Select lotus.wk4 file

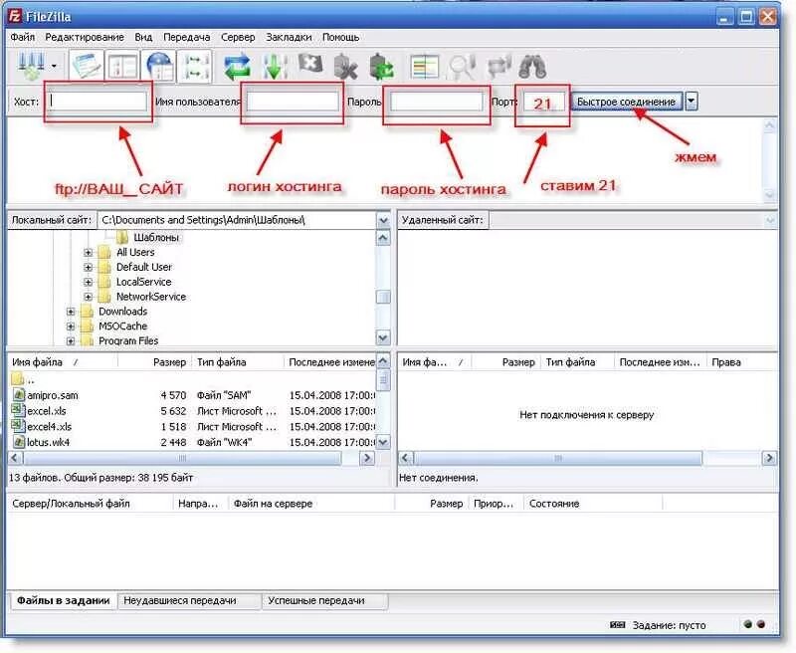(x=48, y=442)
